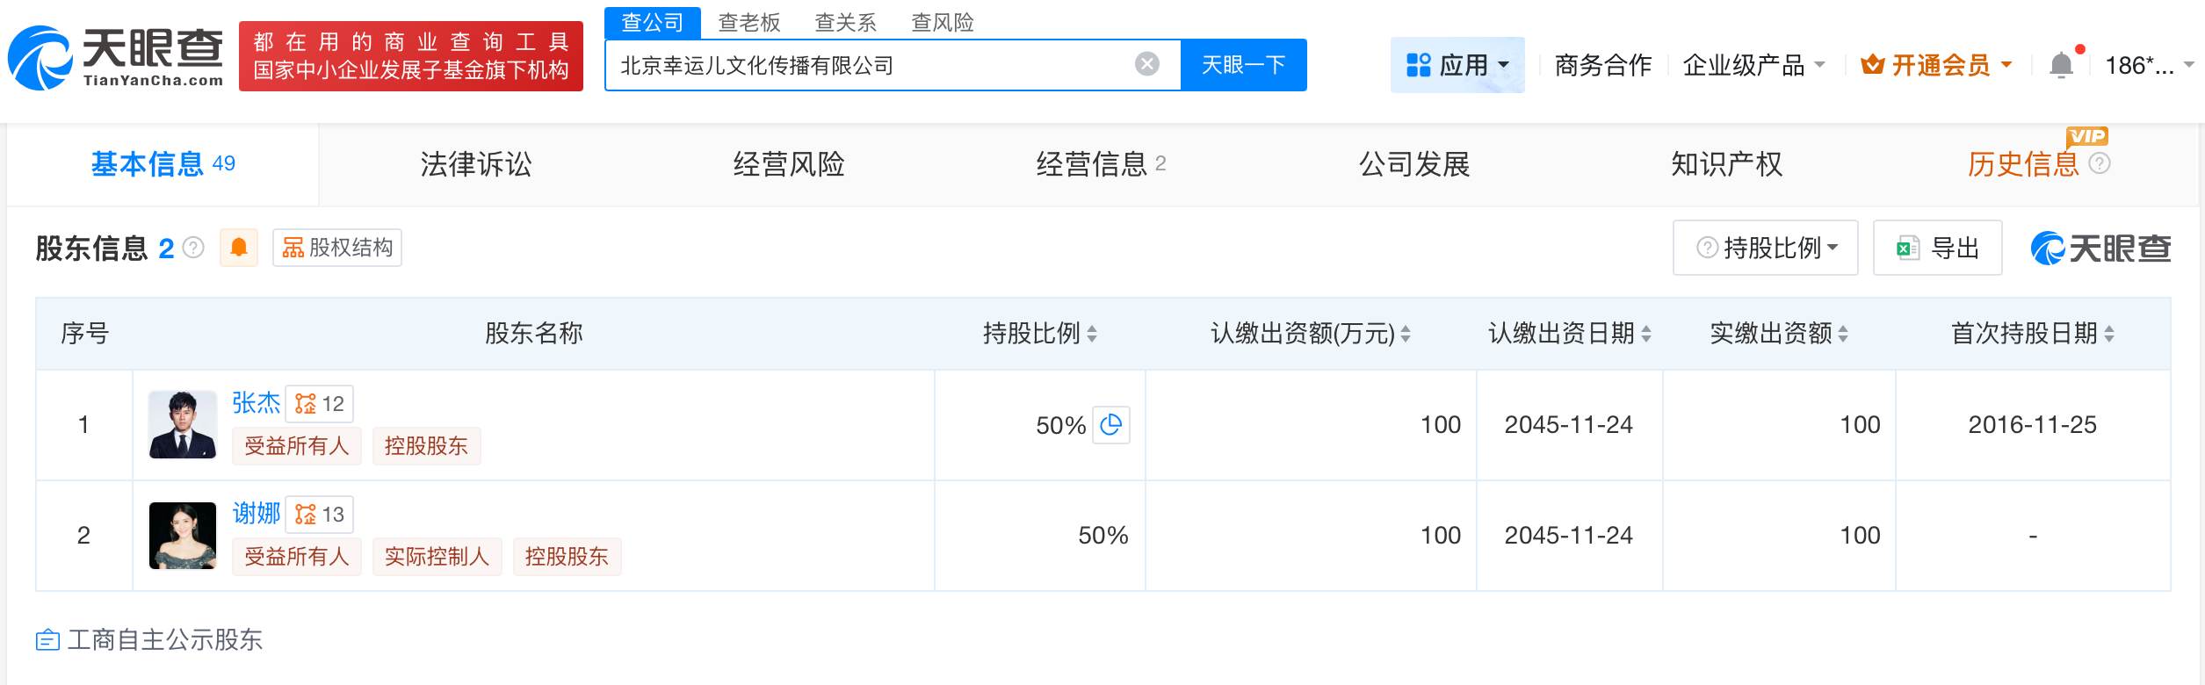
Task: Click the TianYanCha logo
Action: tap(116, 57)
